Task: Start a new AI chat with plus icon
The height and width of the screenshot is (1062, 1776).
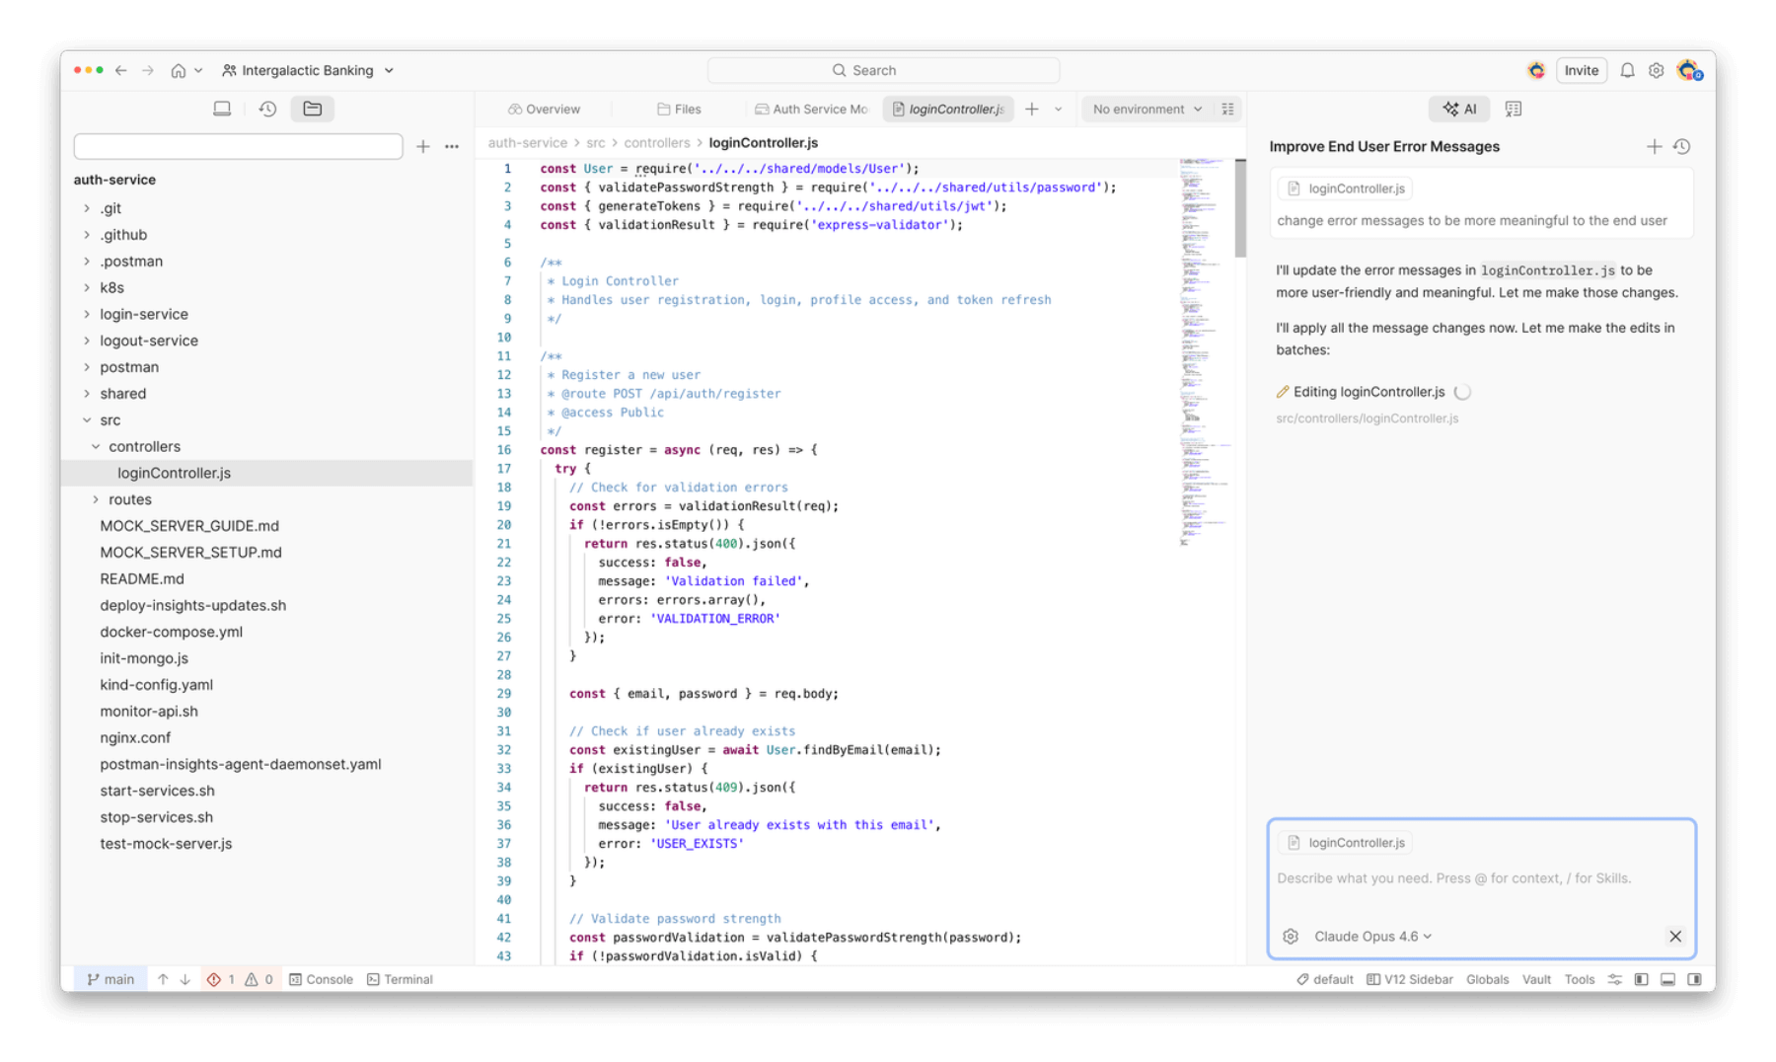Action: click(x=1654, y=146)
